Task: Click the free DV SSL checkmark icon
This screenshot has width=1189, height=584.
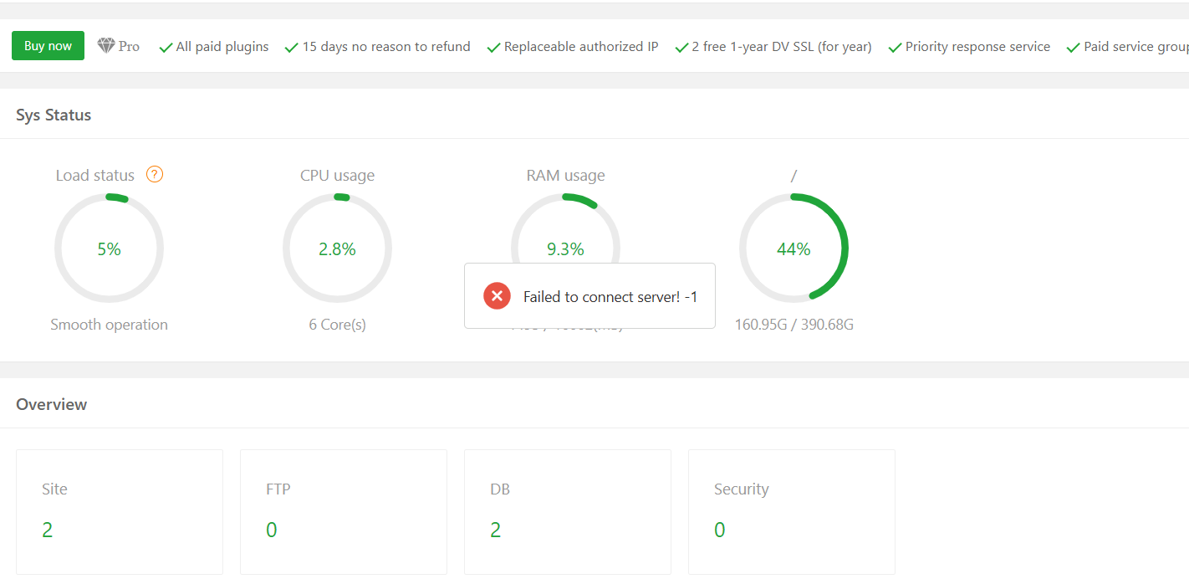Action: click(682, 48)
